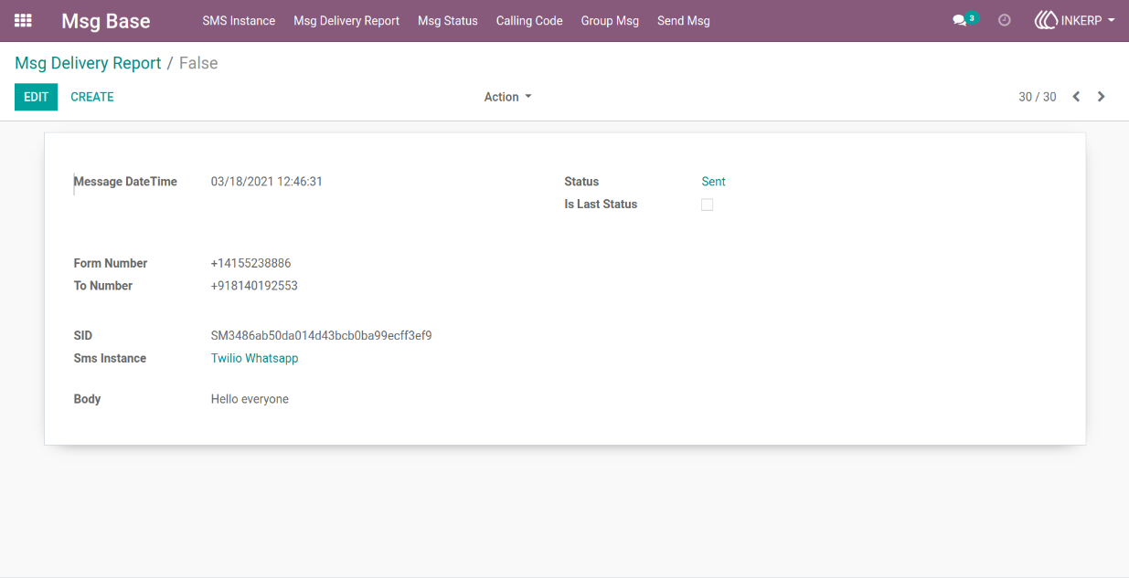Click the Message DateTime label
Screen dimensions: 1129x578
coord(125,182)
